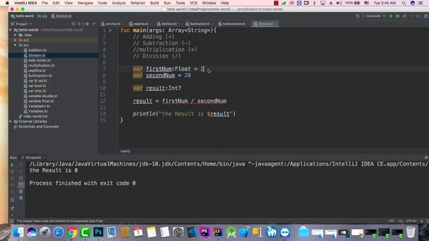Open Google Chrome from the Dock
This screenshot has height=241, width=429.
tap(72, 232)
